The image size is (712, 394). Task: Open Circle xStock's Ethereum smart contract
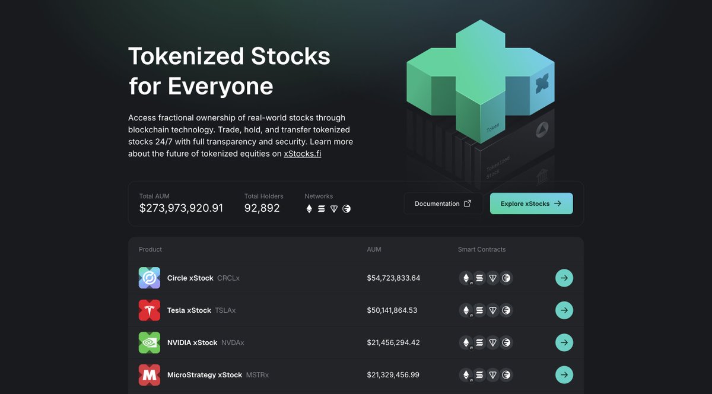click(466, 278)
